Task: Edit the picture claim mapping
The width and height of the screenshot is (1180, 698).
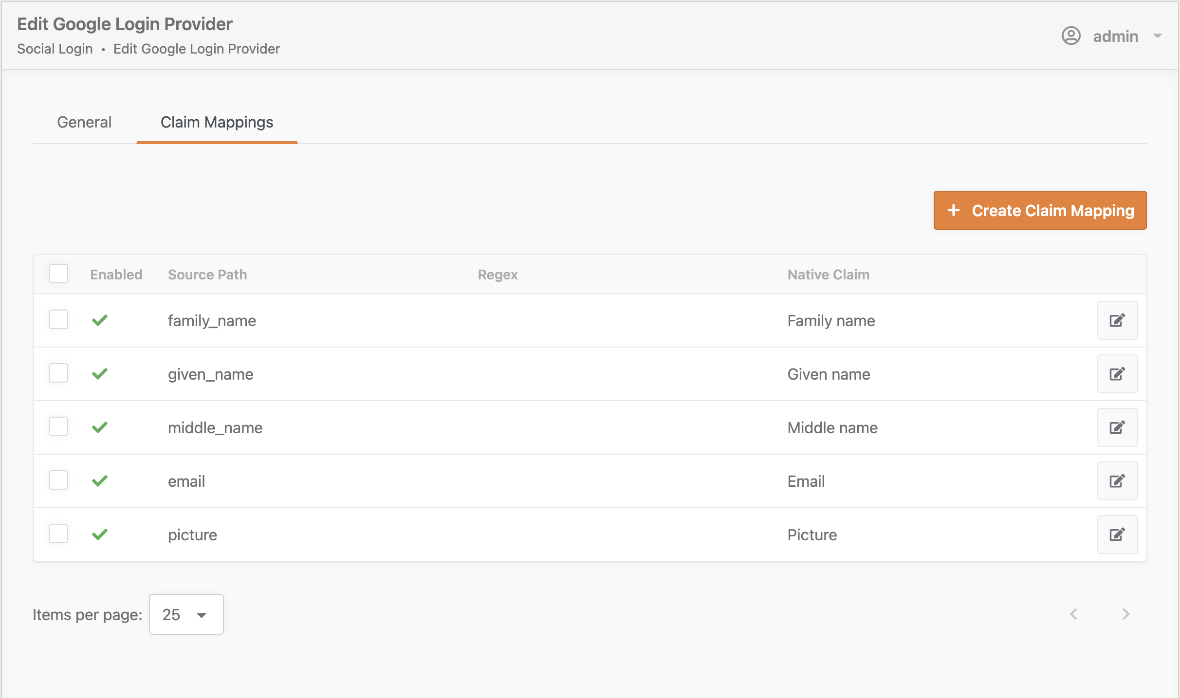Action: point(1117,534)
